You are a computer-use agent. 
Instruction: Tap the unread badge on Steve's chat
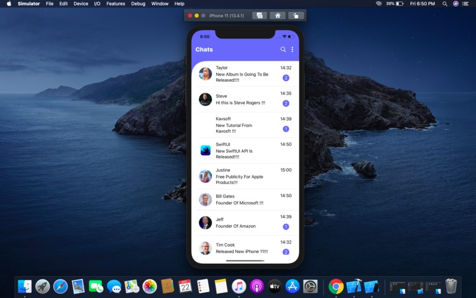pos(286,103)
